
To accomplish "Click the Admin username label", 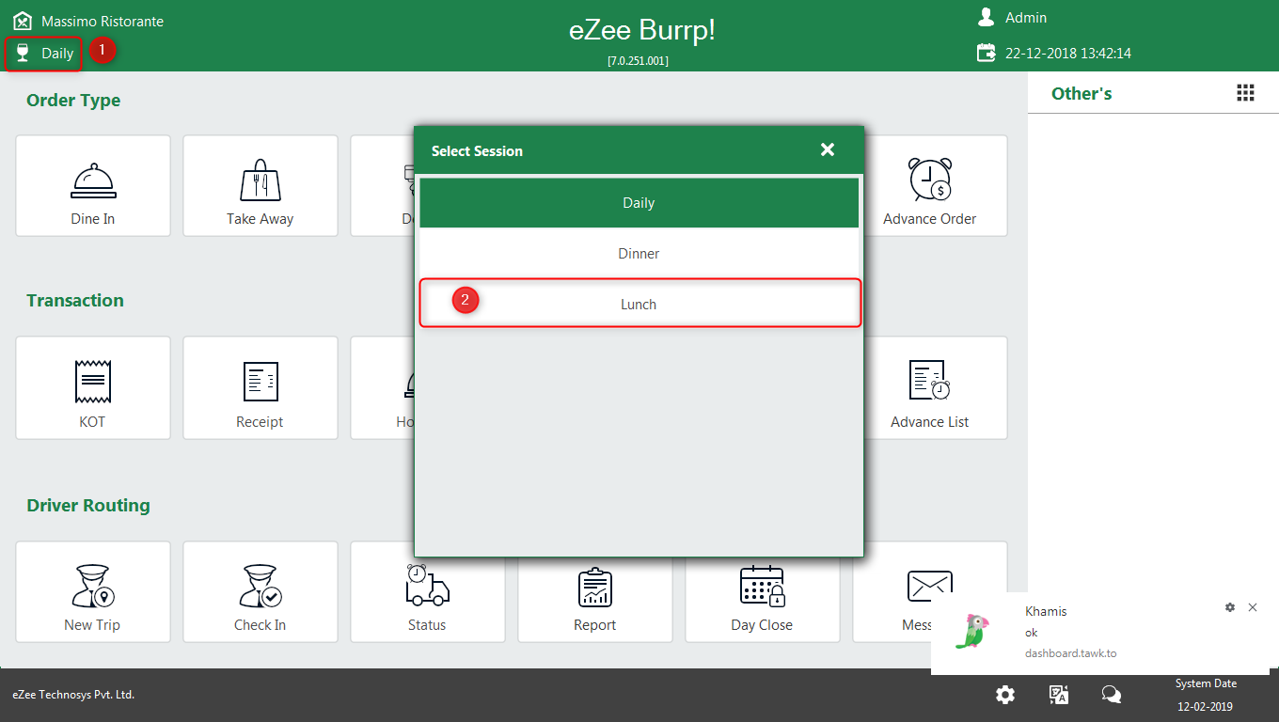I will click(1026, 18).
